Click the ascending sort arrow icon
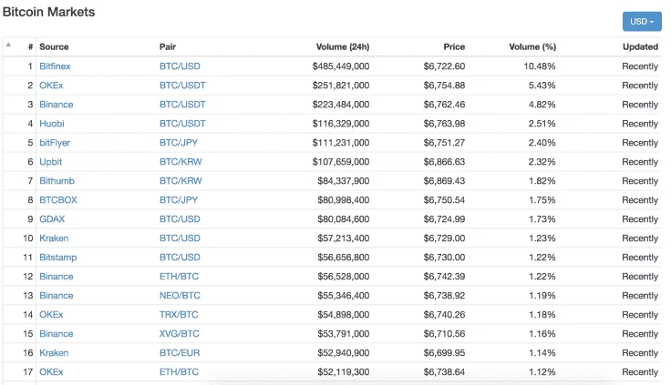671x385 pixels. click(x=8, y=45)
